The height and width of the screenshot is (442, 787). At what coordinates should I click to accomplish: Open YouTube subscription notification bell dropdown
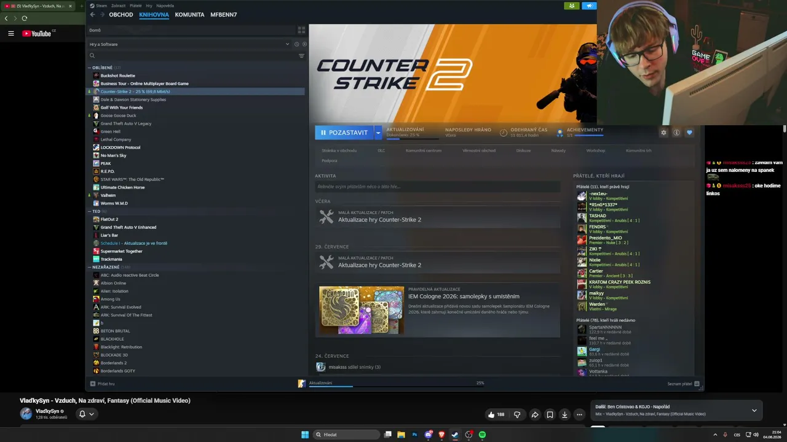pos(85,414)
